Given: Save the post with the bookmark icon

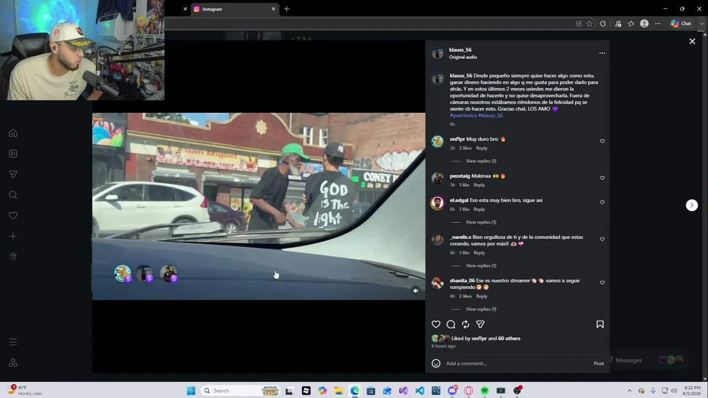Looking at the screenshot, I should click(x=600, y=324).
